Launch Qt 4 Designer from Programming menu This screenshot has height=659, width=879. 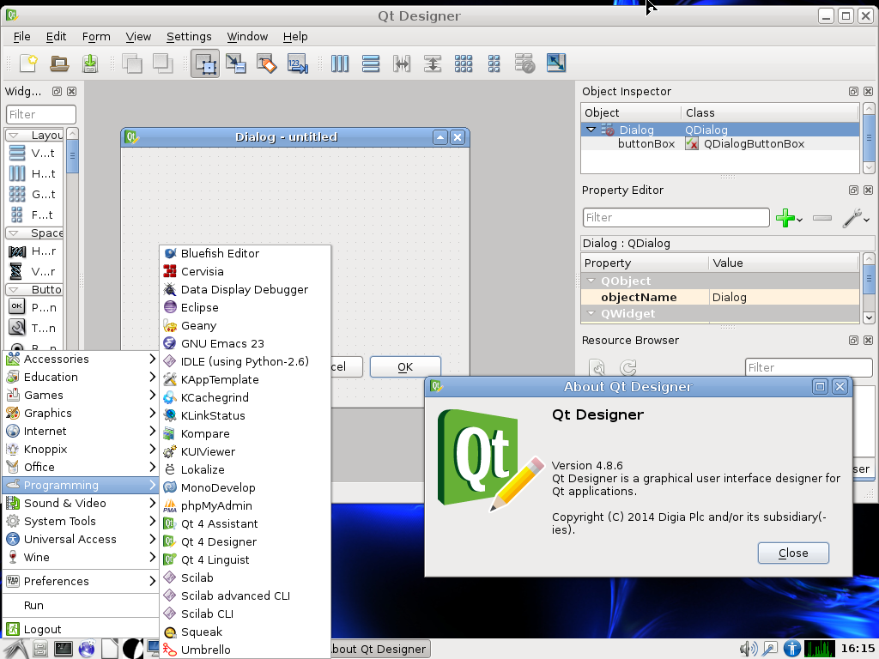tap(245, 542)
